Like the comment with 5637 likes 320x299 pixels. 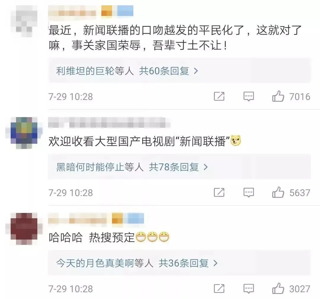278,193
